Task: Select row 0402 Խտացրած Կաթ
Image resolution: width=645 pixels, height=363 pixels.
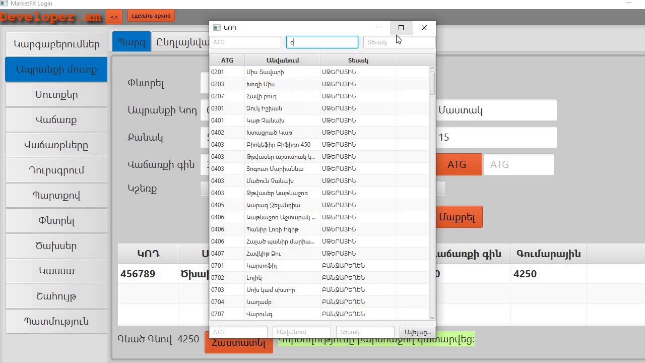Action: click(319, 133)
